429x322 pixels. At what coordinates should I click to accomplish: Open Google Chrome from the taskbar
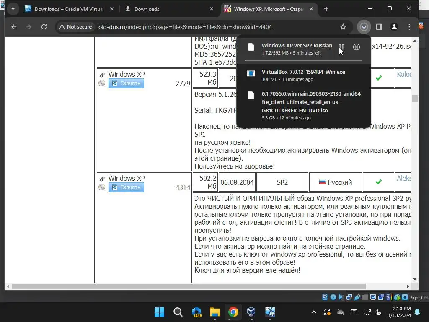pyautogui.click(x=233, y=312)
